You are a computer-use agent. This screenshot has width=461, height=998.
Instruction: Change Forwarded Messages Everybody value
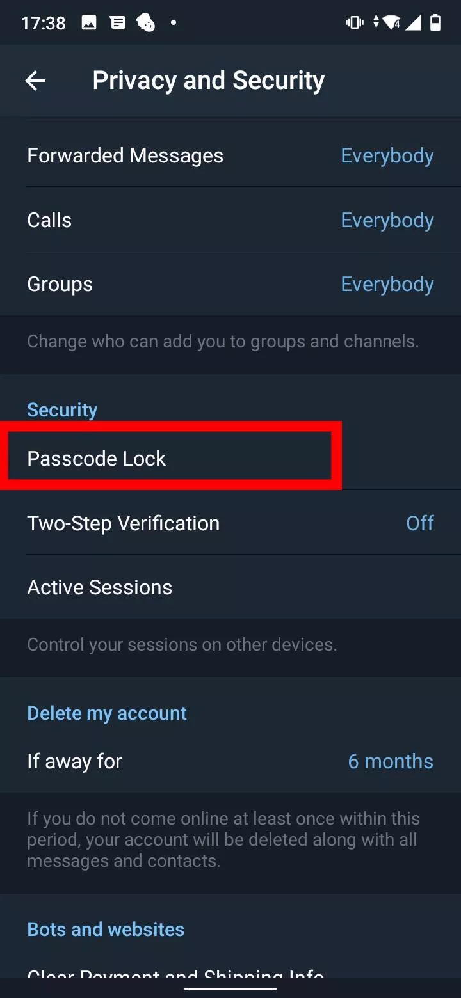(387, 155)
